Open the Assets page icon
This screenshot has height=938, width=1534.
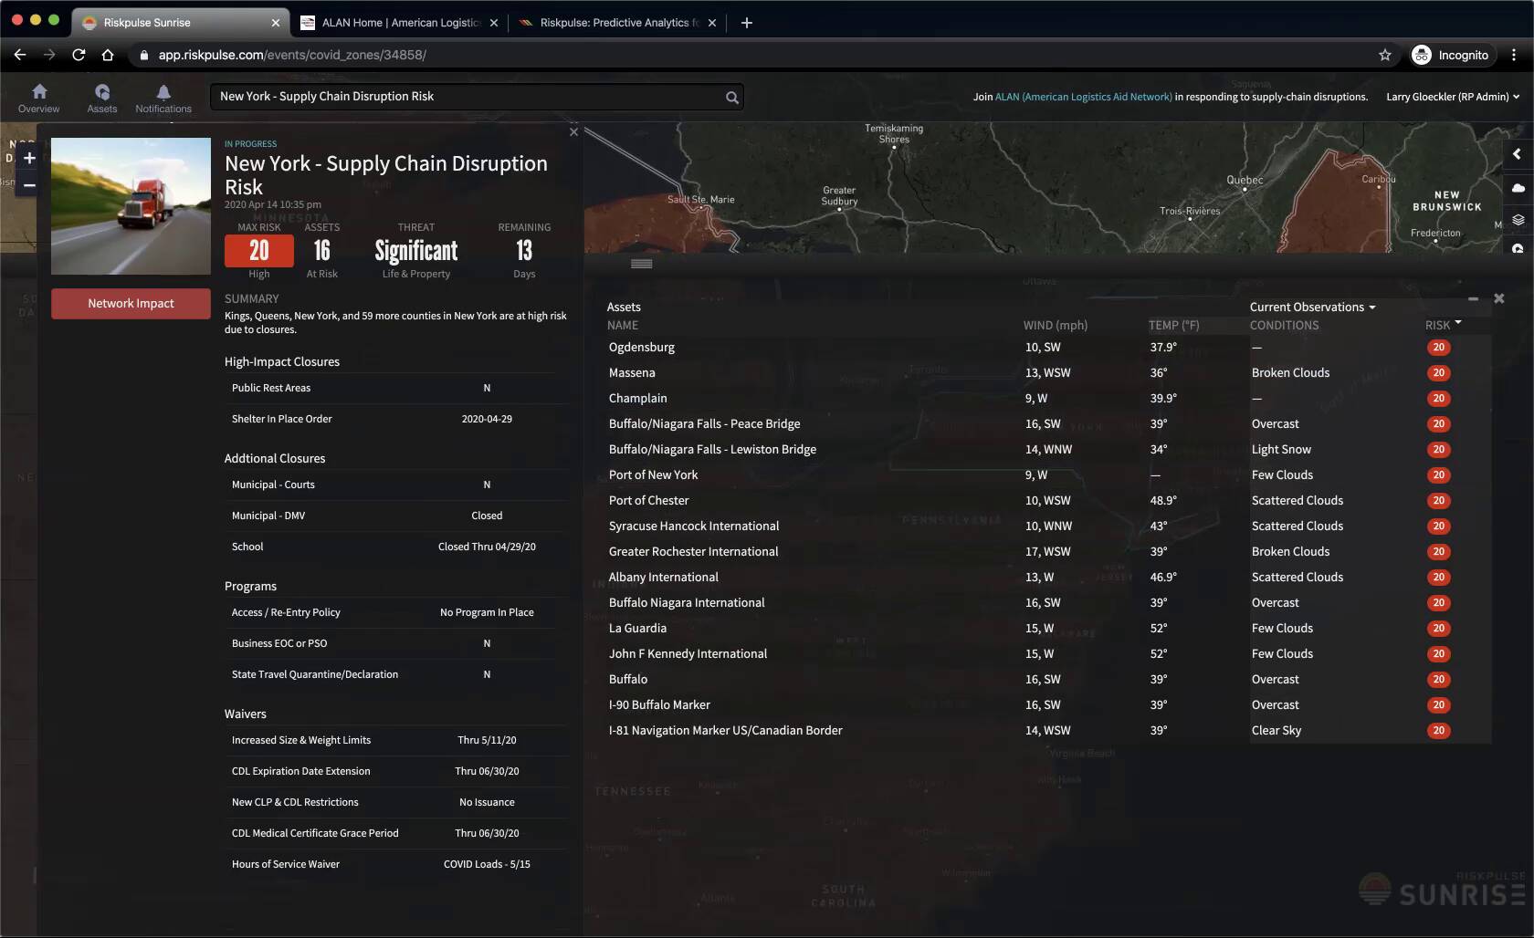coord(102,98)
